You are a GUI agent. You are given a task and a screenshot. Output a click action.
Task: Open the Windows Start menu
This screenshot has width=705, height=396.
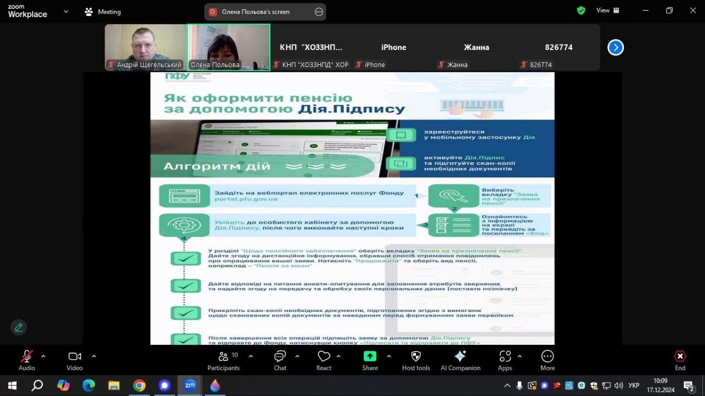pyautogui.click(x=12, y=386)
